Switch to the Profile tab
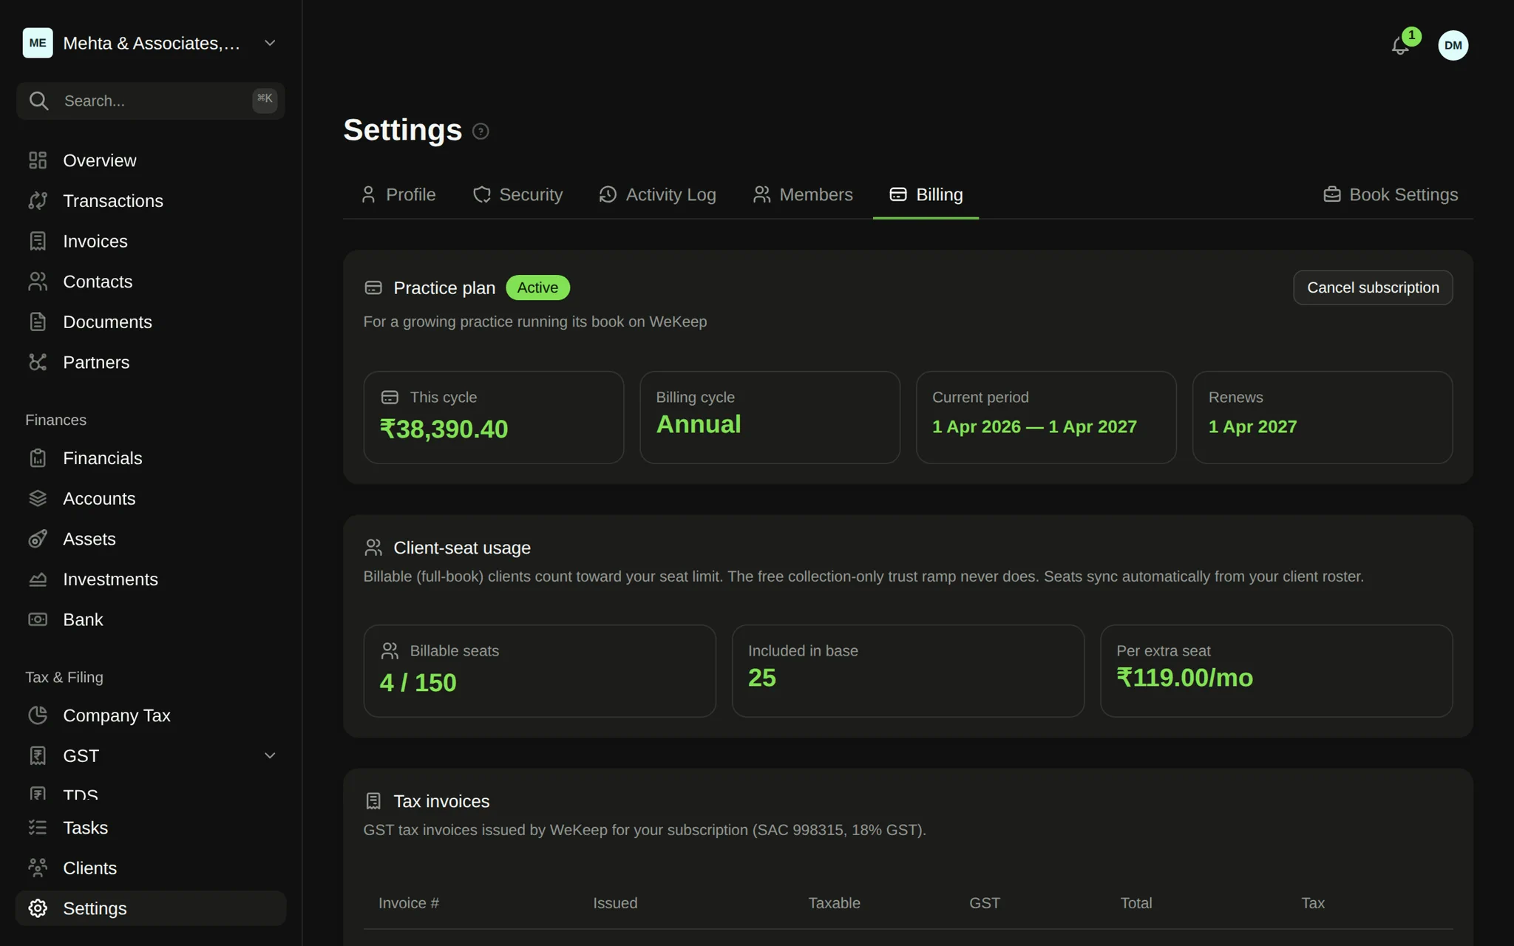Screen dimensions: 1514x946 398,194
